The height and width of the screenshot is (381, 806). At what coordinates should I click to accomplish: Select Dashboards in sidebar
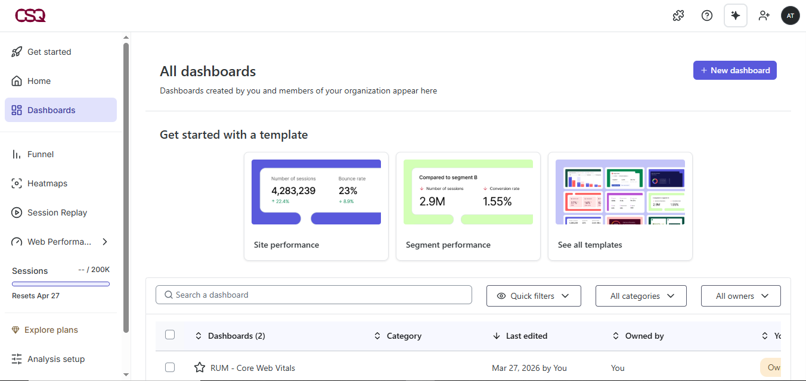pyautogui.click(x=61, y=110)
